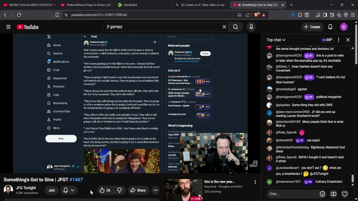Open the media control music icon
Screen dimensions: 358x201
[318, 15]
